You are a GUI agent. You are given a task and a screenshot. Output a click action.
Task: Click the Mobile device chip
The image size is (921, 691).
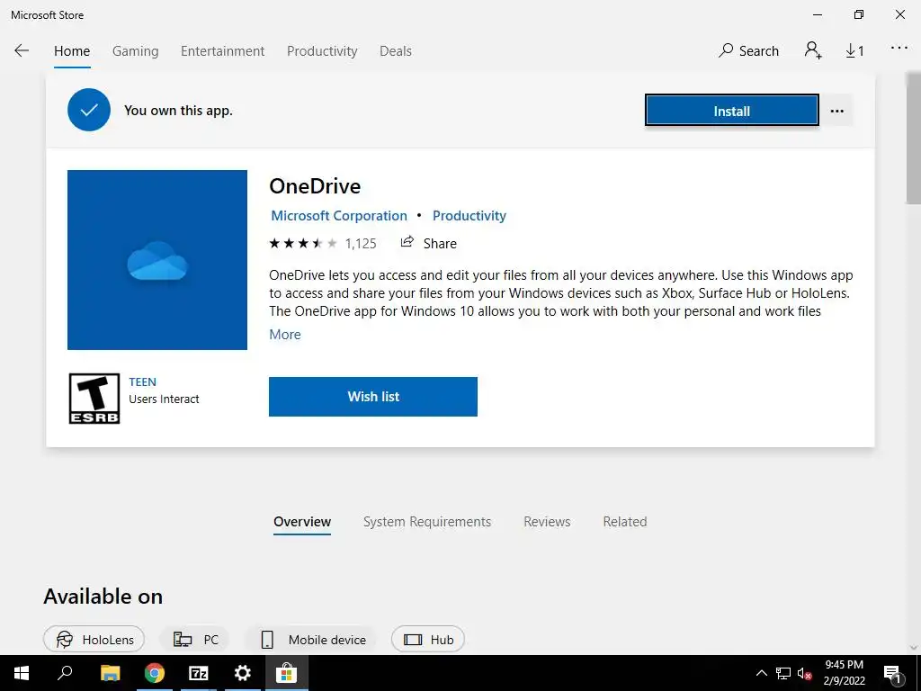[x=310, y=640]
